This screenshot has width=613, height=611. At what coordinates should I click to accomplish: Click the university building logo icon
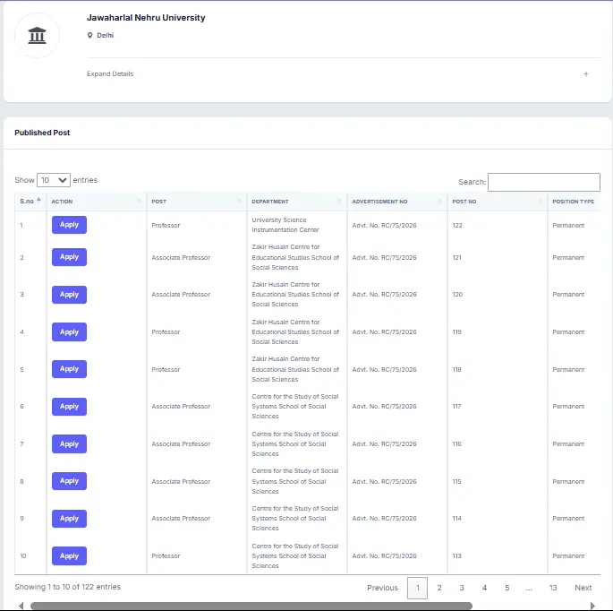click(38, 36)
